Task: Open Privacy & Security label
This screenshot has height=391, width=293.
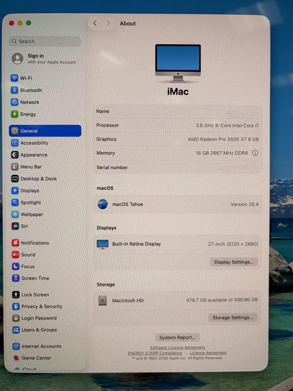Action: coord(42,306)
